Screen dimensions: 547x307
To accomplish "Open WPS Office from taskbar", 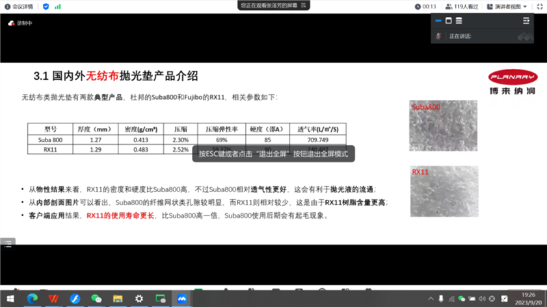I will tap(53, 299).
